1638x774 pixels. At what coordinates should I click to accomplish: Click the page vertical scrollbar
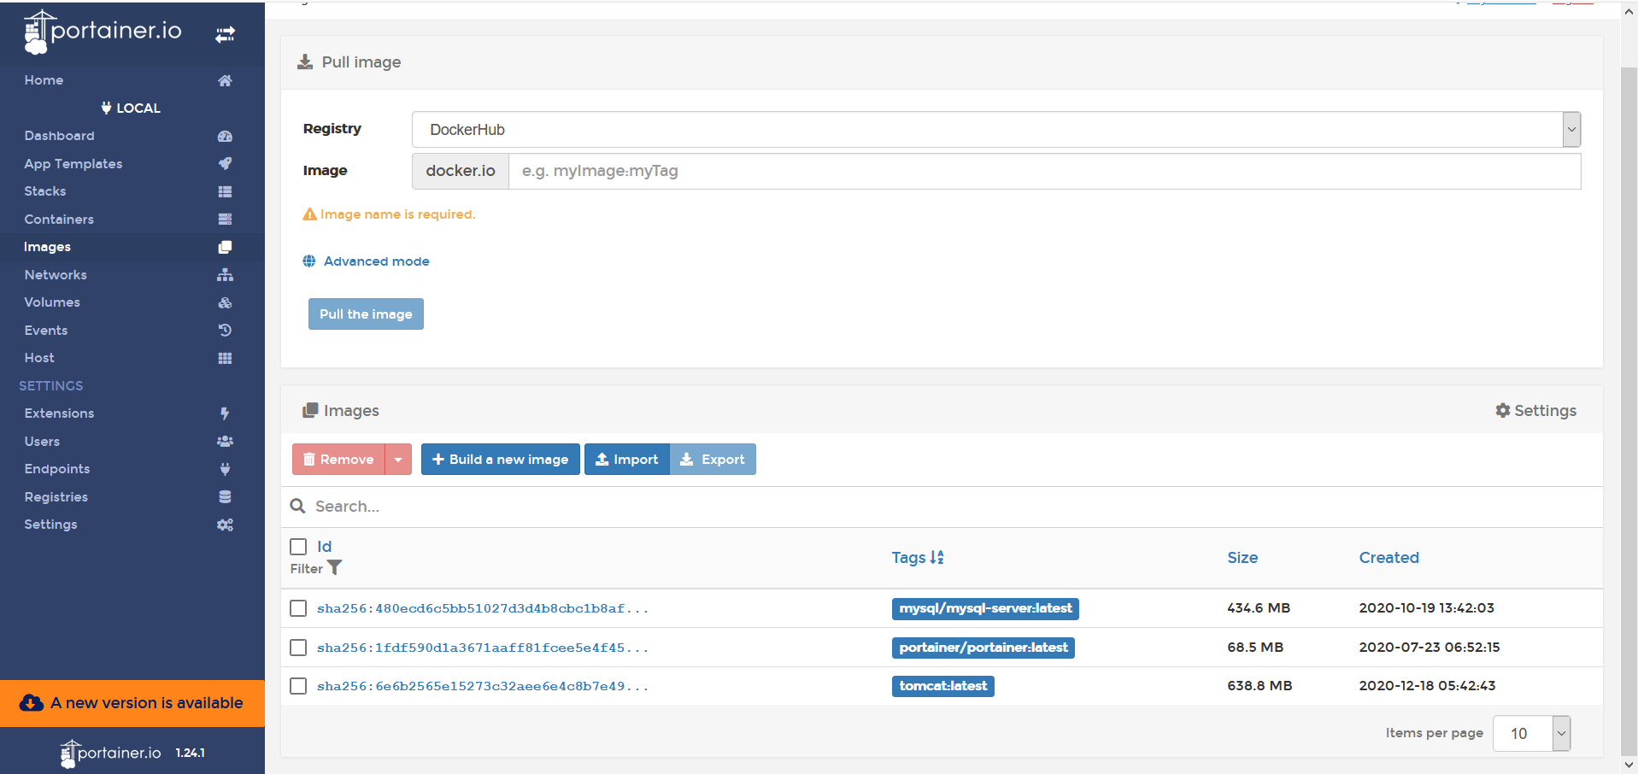coord(1629,410)
